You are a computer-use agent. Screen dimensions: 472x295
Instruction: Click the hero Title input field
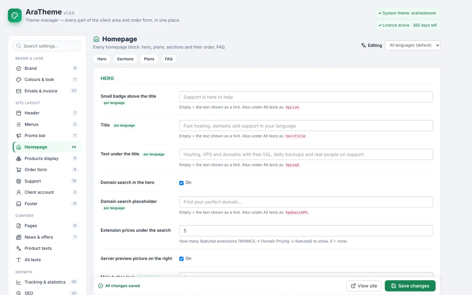[x=306, y=126]
